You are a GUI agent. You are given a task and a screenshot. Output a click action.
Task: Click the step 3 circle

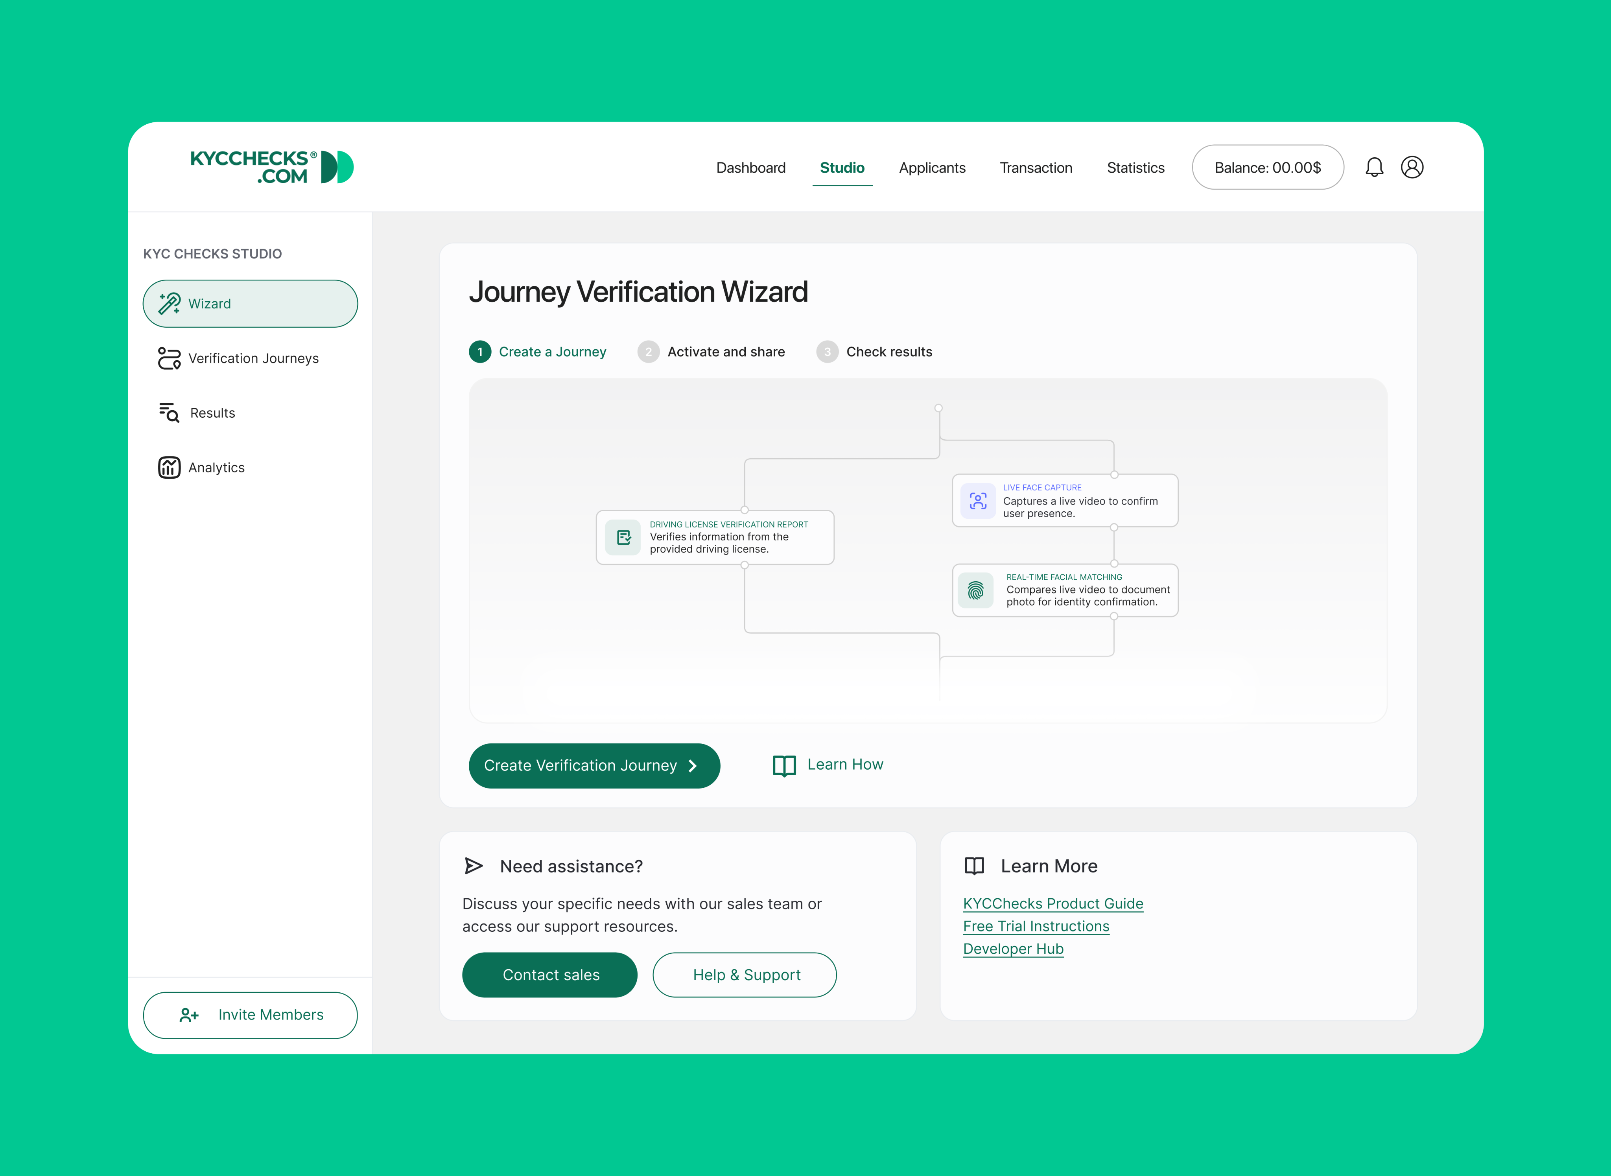tap(827, 352)
